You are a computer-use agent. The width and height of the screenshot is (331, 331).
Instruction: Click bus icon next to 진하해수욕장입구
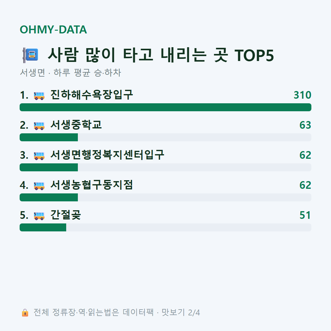[39, 96]
